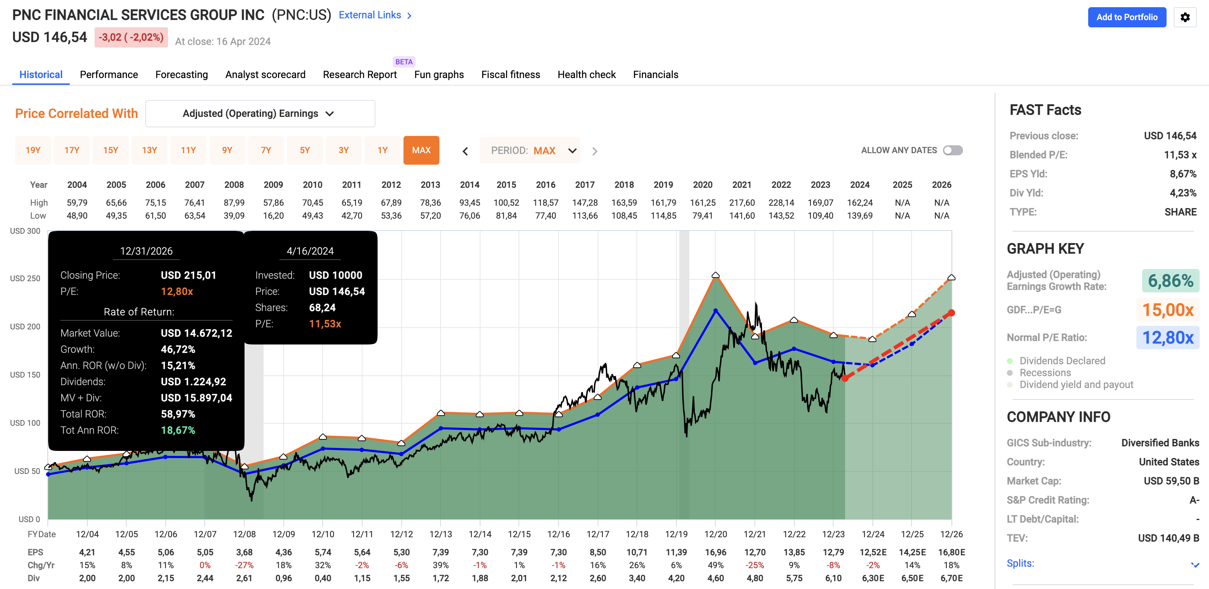Select the 19Y period button
The image size is (1209, 589).
pos(33,150)
